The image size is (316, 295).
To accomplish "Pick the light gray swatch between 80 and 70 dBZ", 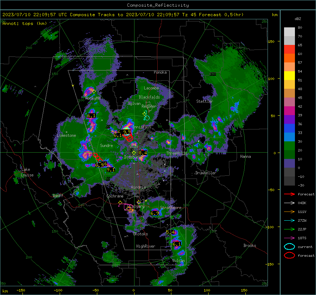I will point(289,32).
